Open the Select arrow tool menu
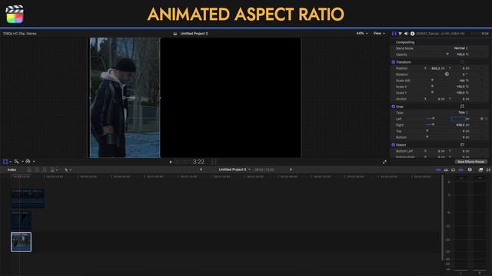The width and height of the screenshot is (492, 276). (x=68, y=169)
